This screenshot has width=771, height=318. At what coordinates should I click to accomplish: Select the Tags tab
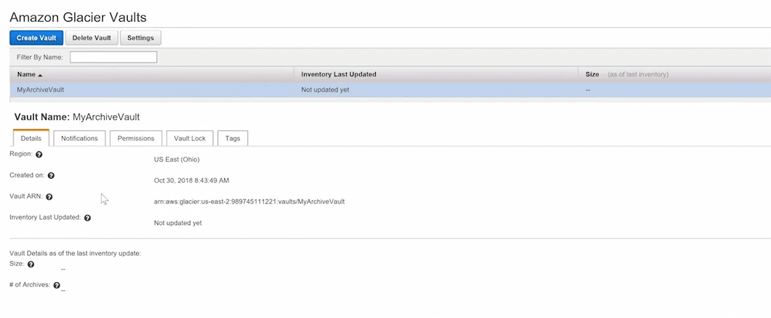[233, 138]
